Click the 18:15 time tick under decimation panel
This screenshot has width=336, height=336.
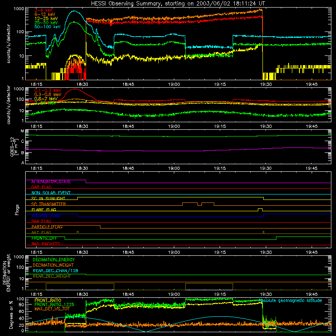click(37, 294)
